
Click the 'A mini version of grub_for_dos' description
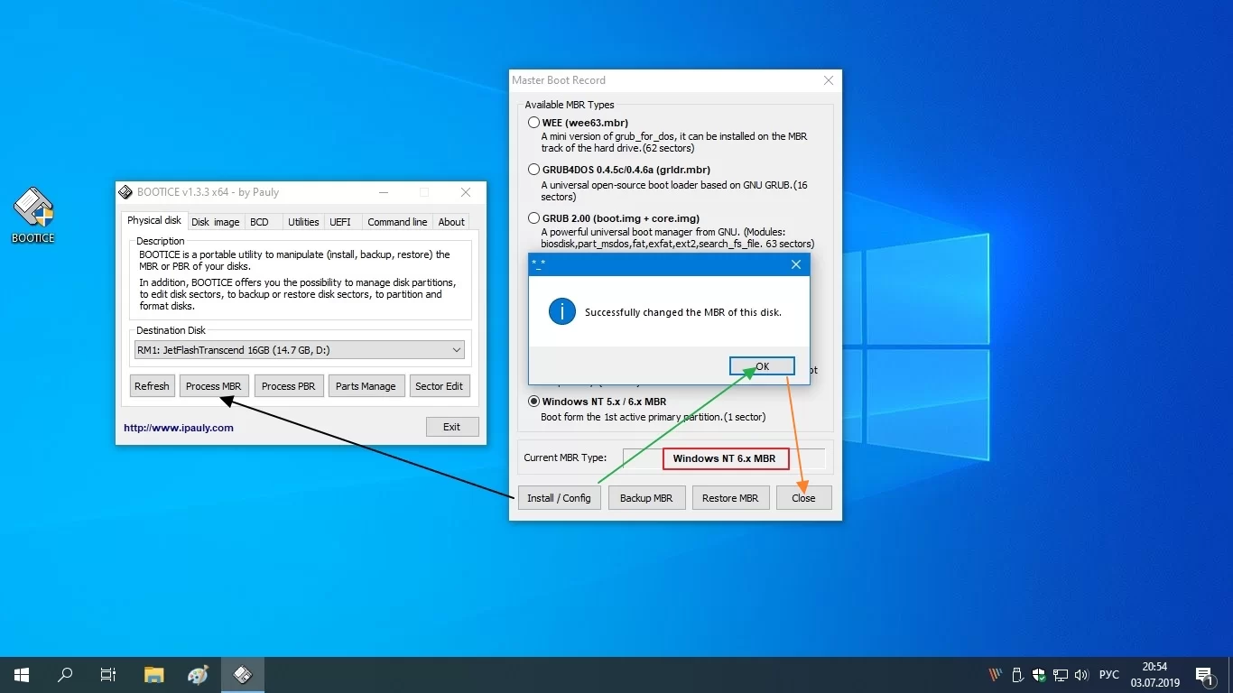point(674,142)
